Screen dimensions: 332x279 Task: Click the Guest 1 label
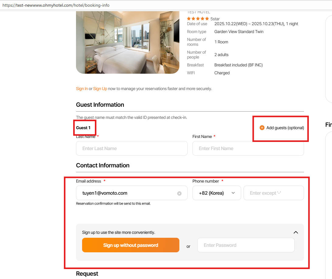[83, 128]
